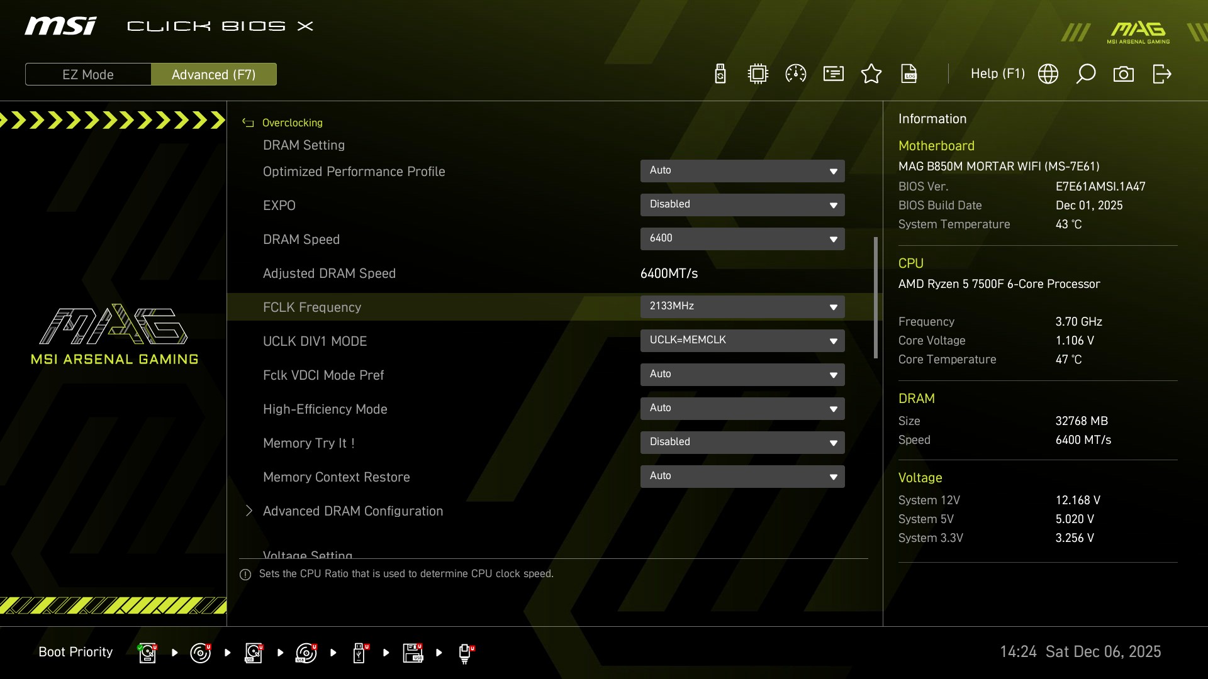1208x679 pixels.
Task: Open the EXPO dropdown
Action: [742, 205]
